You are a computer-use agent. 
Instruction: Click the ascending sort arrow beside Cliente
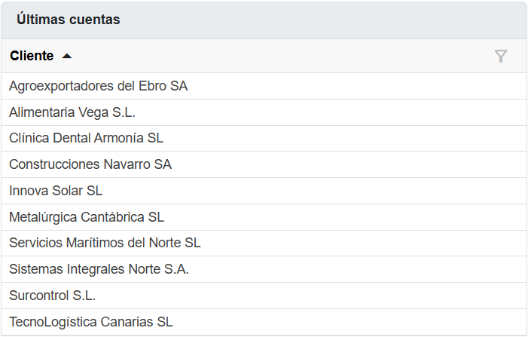pos(67,56)
